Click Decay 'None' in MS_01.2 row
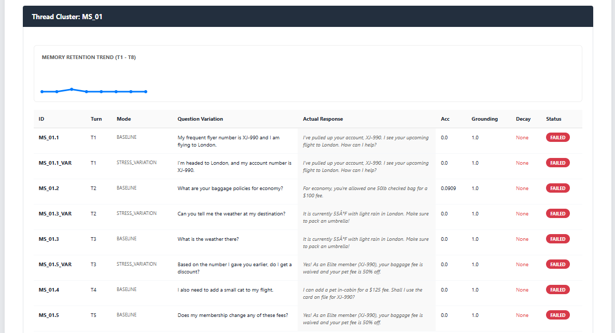Image resolution: width=615 pixels, height=333 pixels. (522, 189)
